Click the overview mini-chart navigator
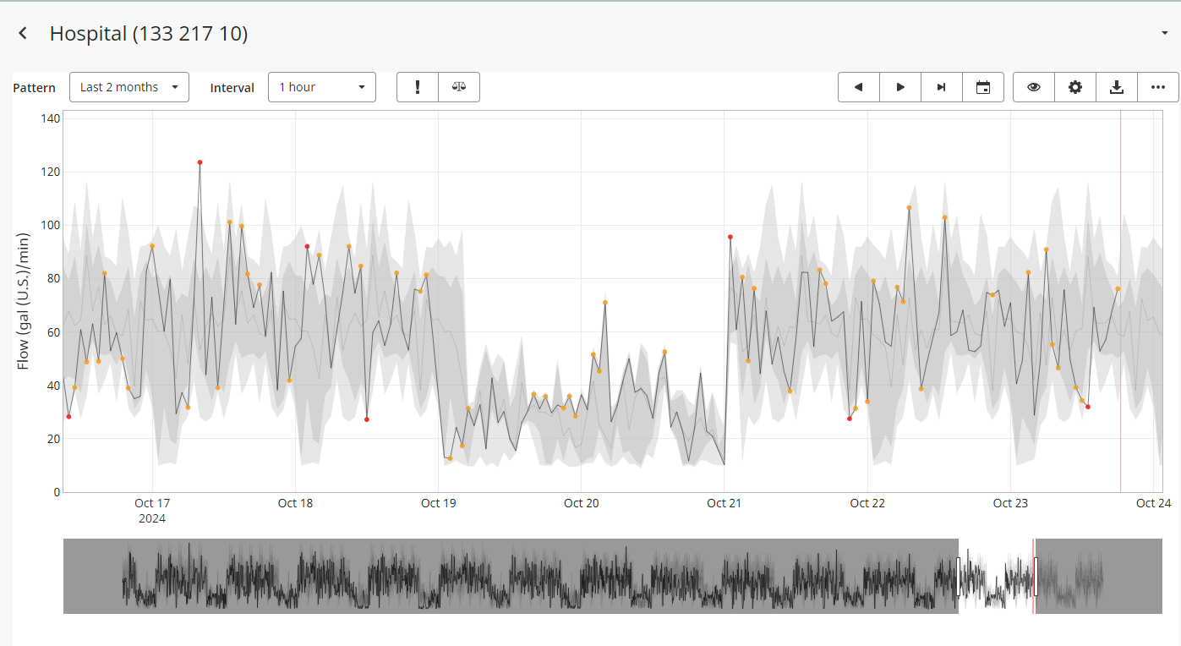This screenshot has width=1181, height=646. (507, 576)
